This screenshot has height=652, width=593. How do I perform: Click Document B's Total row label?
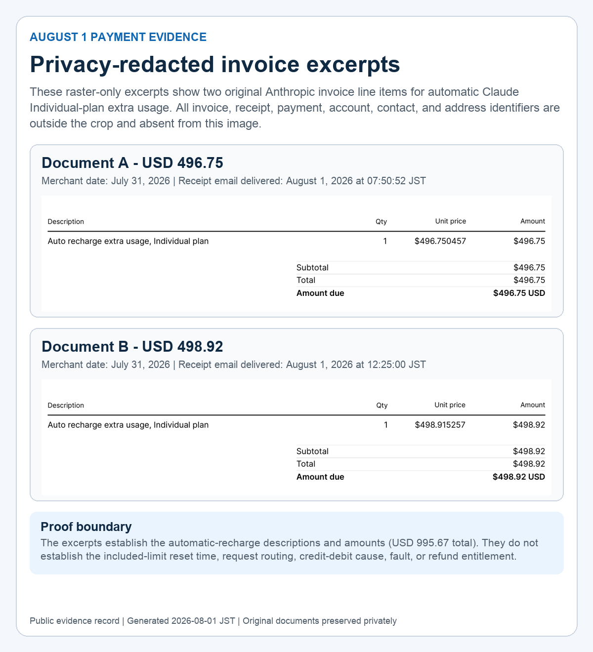[306, 464]
